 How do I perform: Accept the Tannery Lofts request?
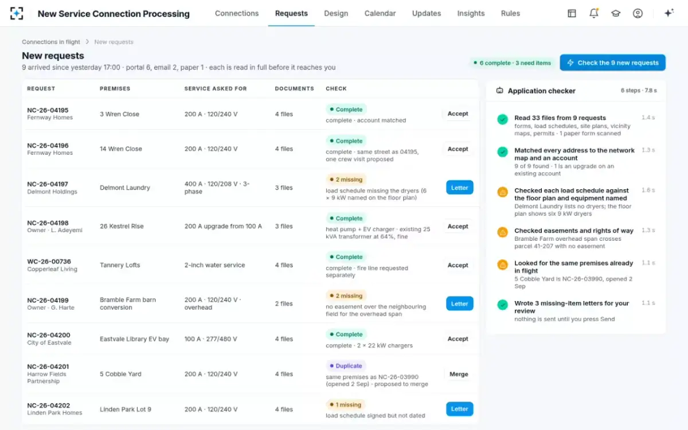click(458, 265)
